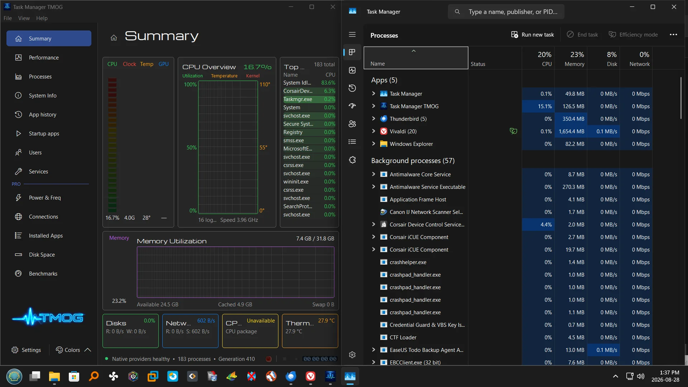Click the efficiency leaf icon in the Vivaldi row

(x=513, y=131)
